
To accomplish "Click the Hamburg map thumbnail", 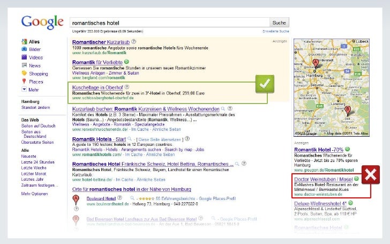I will click(332, 87).
